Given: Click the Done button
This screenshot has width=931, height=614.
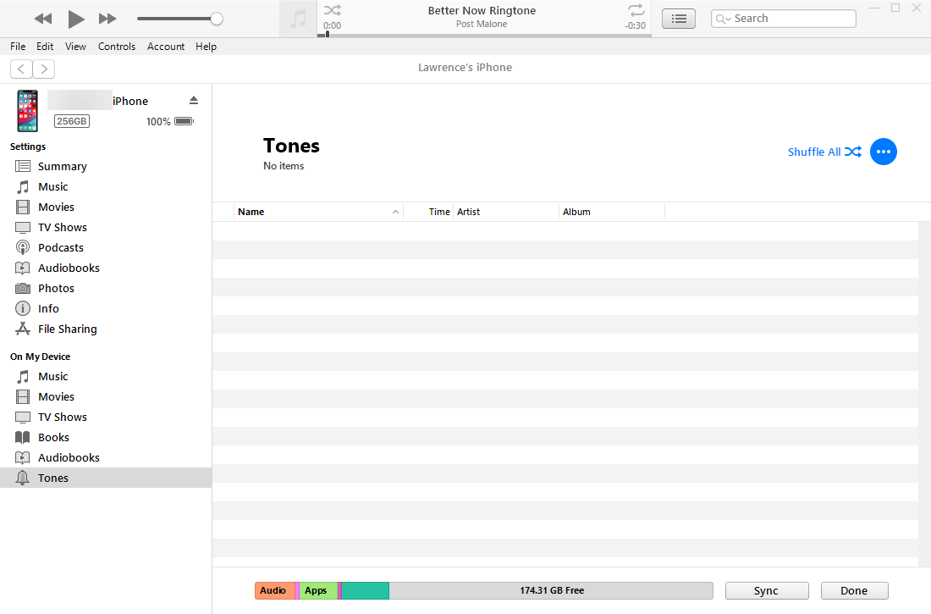Looking at the screenshot, I should tap(855, 591).
